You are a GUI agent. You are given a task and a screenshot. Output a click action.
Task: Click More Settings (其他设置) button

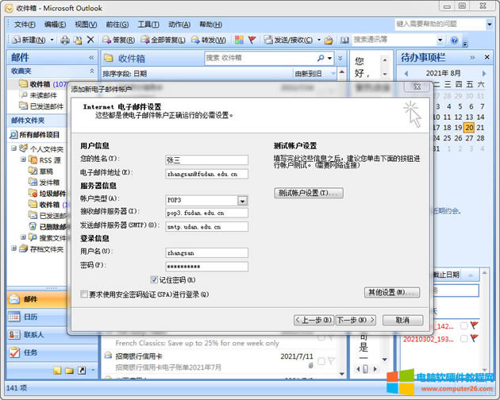point(392,293)
